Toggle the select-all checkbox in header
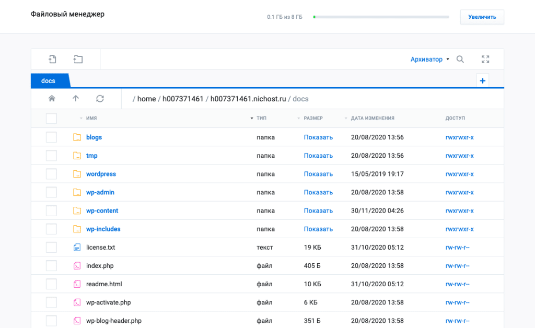This screenshot has height=328, width=535. point(52,119)
